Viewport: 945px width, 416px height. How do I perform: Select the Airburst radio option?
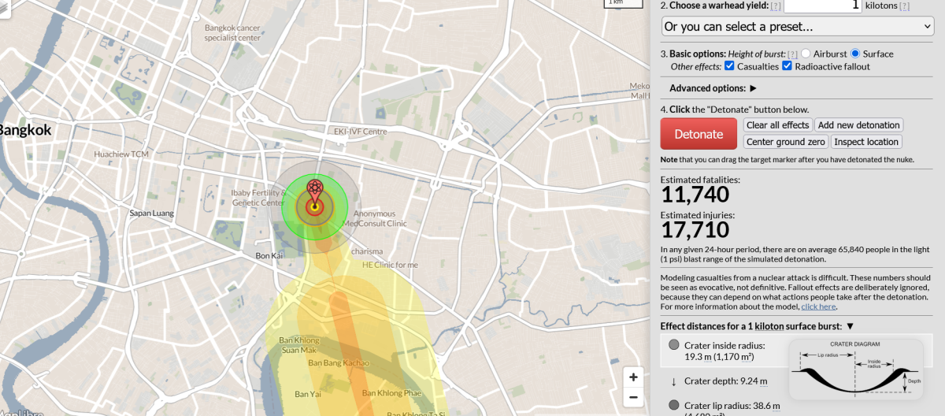pos(806,54)
